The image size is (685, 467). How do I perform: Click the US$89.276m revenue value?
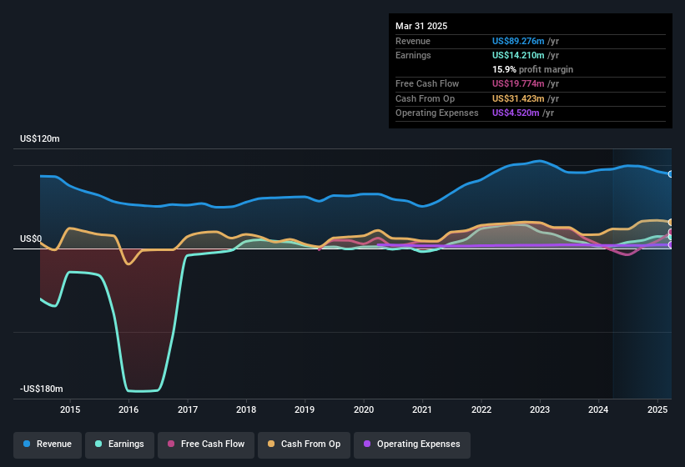(x=518, y=41)
